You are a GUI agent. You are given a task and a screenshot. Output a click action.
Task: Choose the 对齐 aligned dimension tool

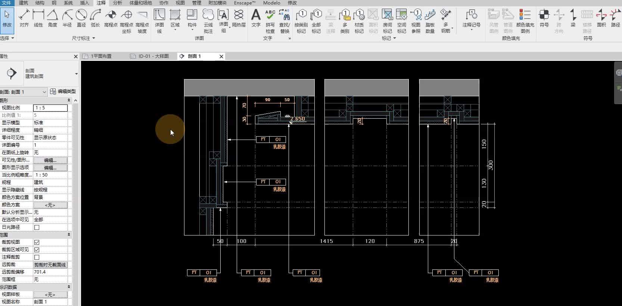[24, 18]
